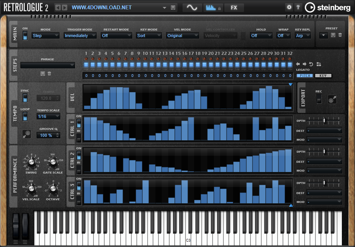The height and width of the screenshot is (247, 355).
Task: Shift the steps left with arrow icon
Action: coord(298,64)
